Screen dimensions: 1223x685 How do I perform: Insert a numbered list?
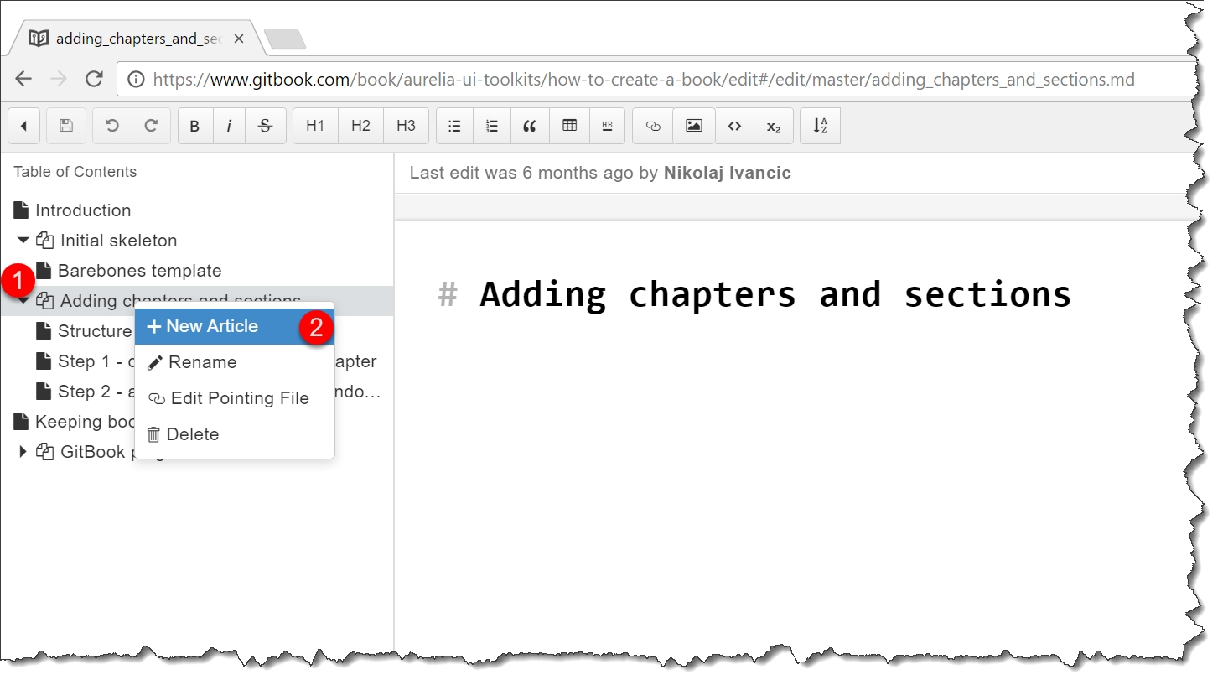(492, 126)
